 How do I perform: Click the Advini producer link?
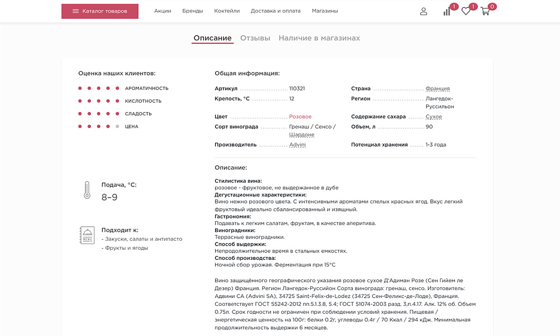[297, 144]
